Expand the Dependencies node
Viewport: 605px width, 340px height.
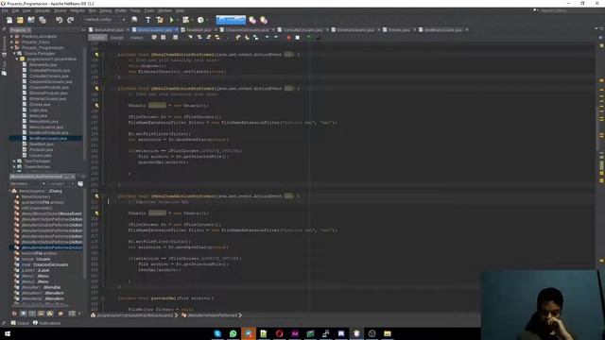15,167
